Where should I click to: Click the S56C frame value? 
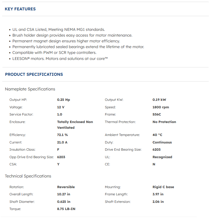tap(157, 114)
